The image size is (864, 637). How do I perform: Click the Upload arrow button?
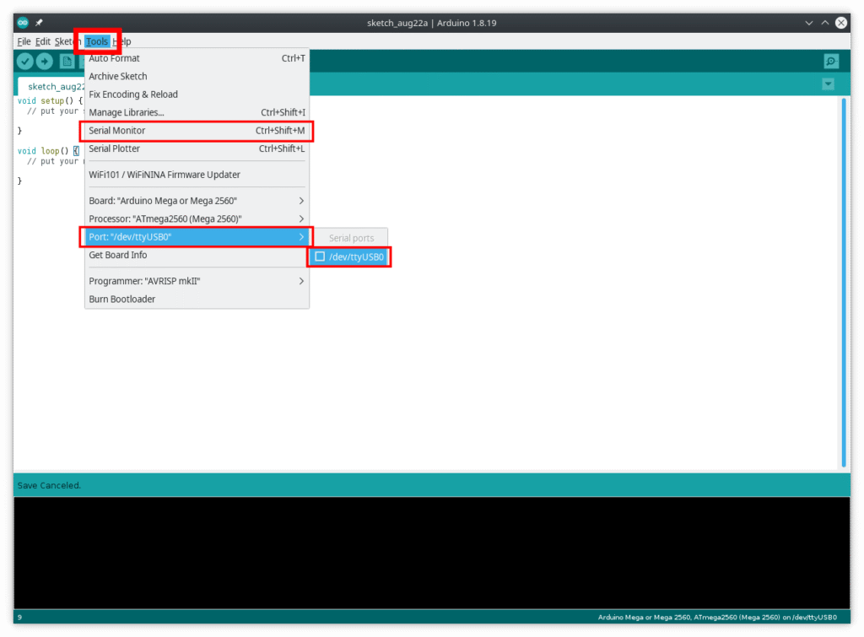[x=45, y=61]
